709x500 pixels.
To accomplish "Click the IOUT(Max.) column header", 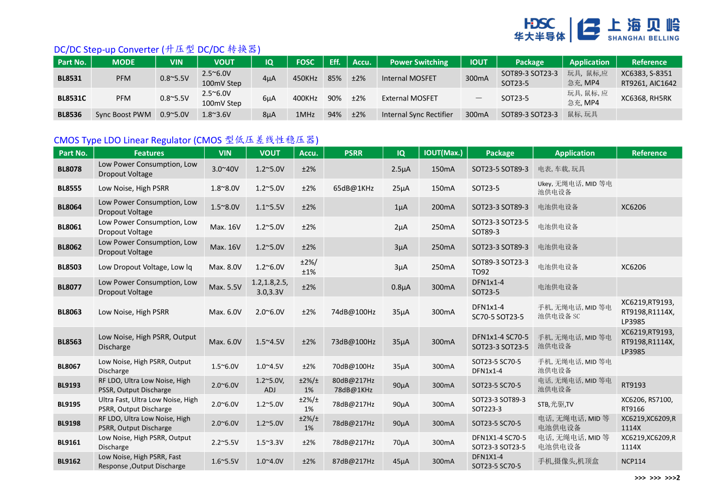I will [x=443, y=153].
